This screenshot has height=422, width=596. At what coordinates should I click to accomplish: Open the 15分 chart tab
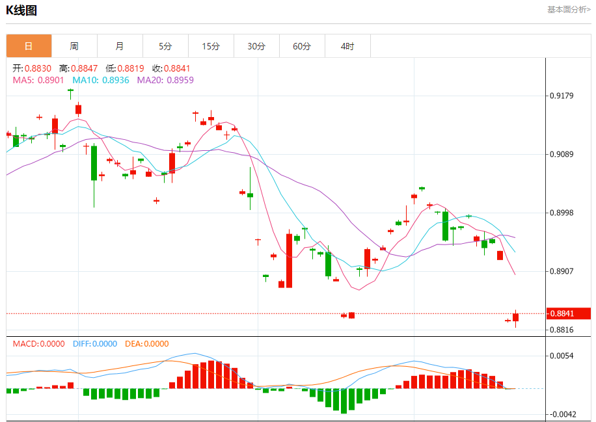tap(211, 46)
